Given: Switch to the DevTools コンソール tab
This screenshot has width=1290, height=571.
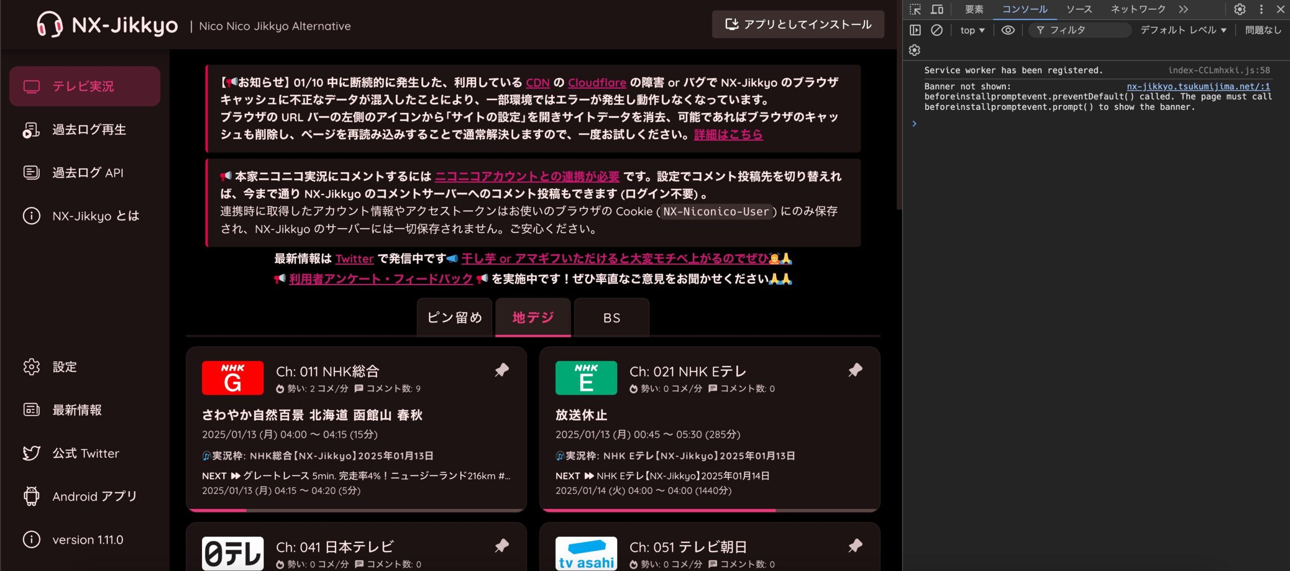Looking at the screenshot, I should pos(1024,9).
